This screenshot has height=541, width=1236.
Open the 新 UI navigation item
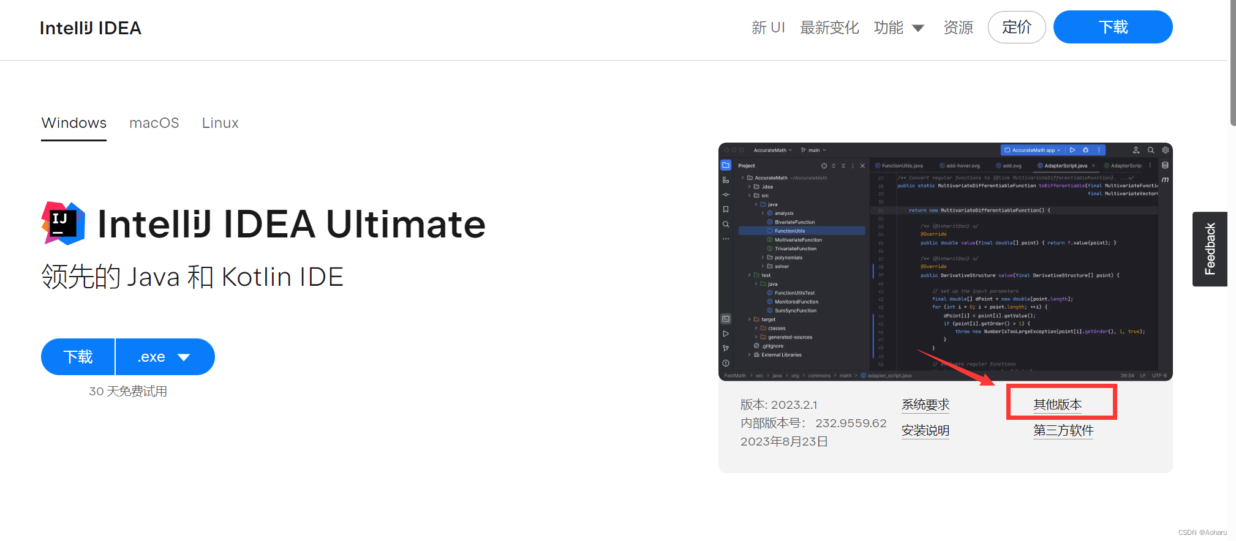coord(768,28)
